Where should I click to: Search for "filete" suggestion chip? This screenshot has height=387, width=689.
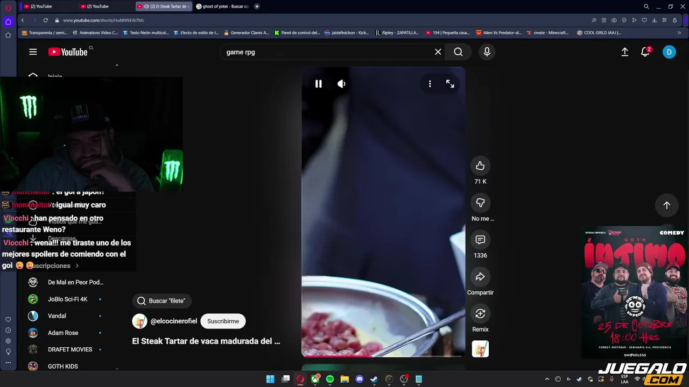[161, 301]
